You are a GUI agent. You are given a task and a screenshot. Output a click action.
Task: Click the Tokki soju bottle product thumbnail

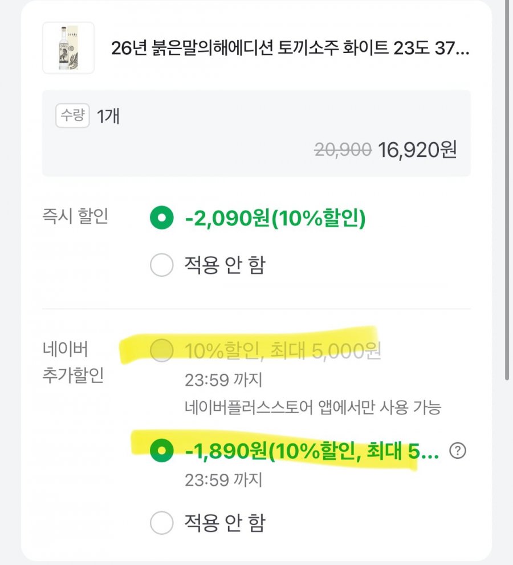click(x=68, y=48)
